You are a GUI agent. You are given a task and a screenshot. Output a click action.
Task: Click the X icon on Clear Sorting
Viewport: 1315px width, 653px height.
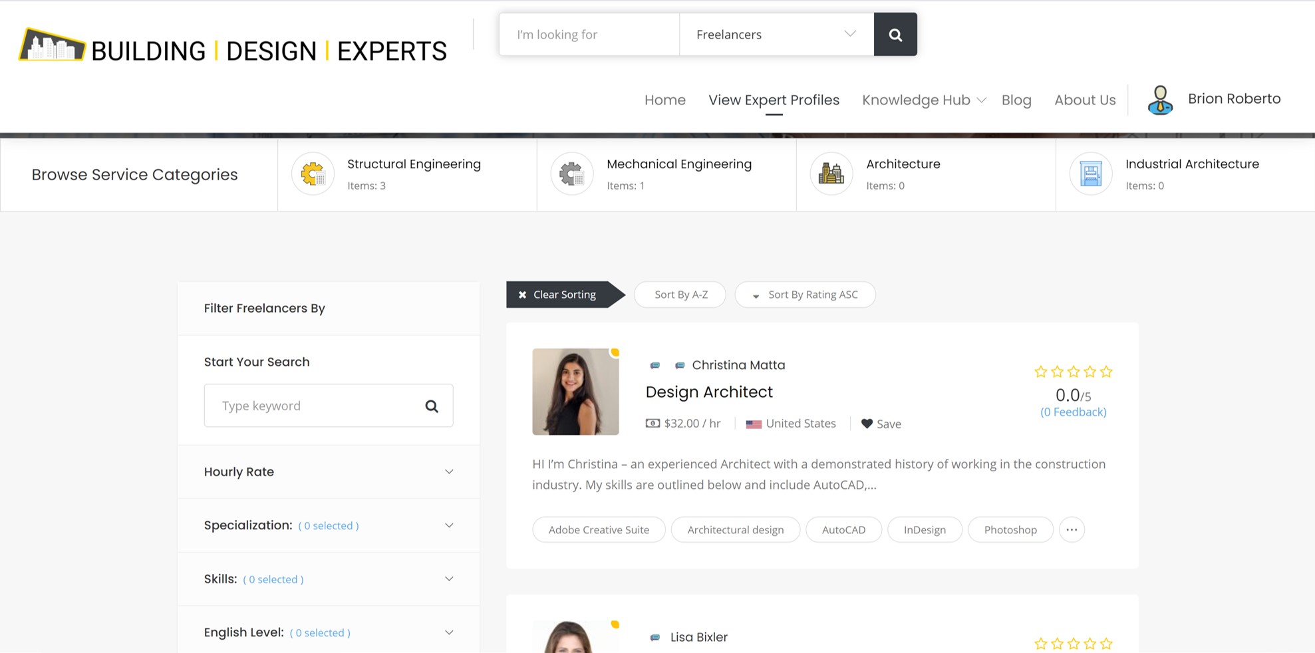tap(523, 295)
